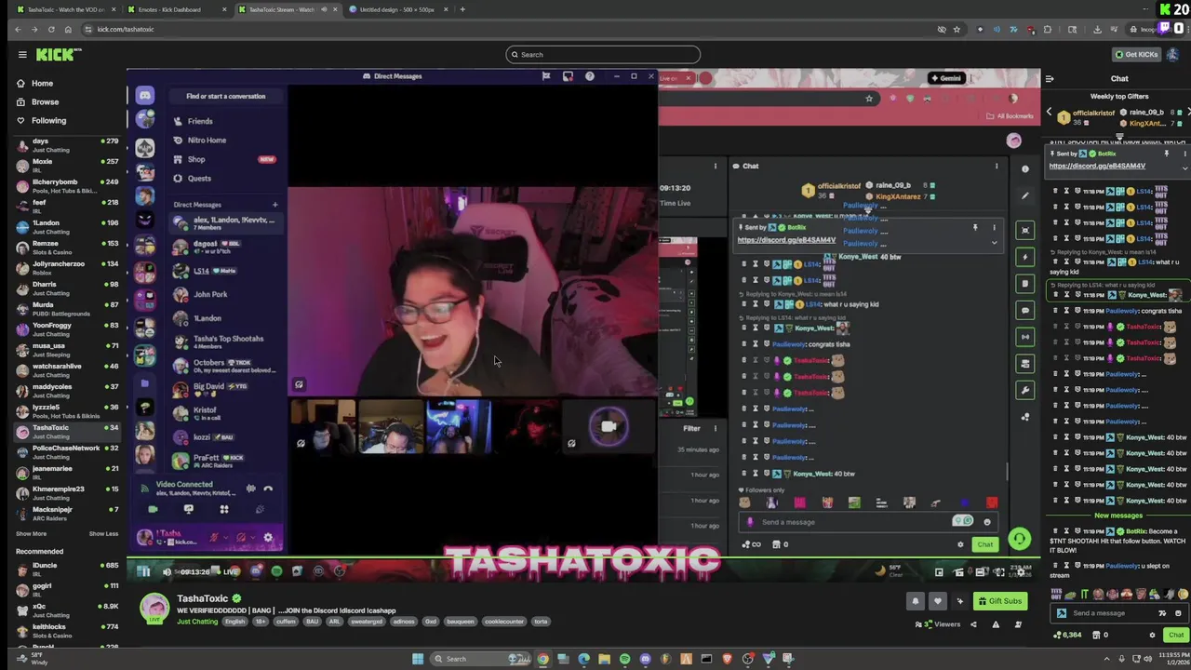
Task: Toggle player volume mute
Action: point(167,571)
